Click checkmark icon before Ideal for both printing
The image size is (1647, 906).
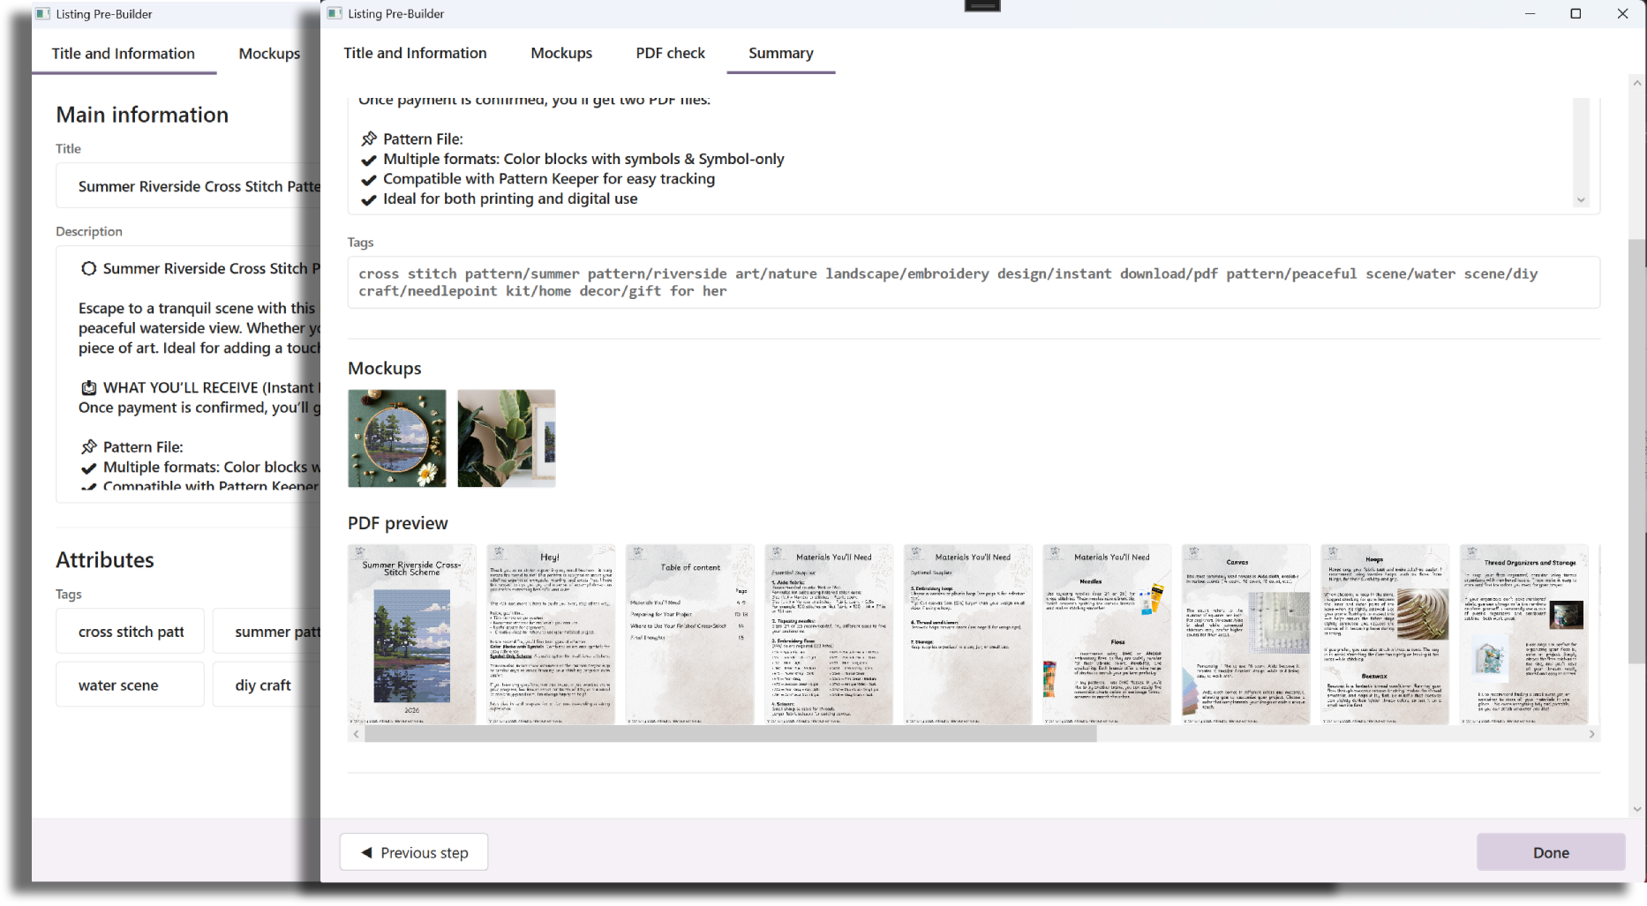click(x=369, y=200)
